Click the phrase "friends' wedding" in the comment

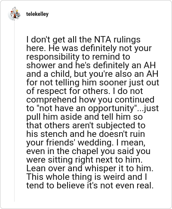(x=79, y=142)
